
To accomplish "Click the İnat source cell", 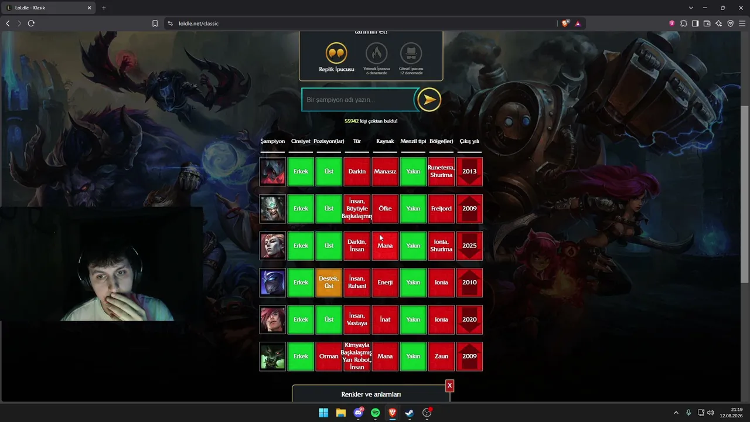I will (385, 319).
